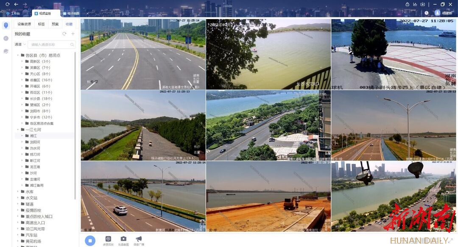This screenshot has height=247, width=458.
Task: Refresh the 我的收藏 favorites list
Action: [64, 34]
